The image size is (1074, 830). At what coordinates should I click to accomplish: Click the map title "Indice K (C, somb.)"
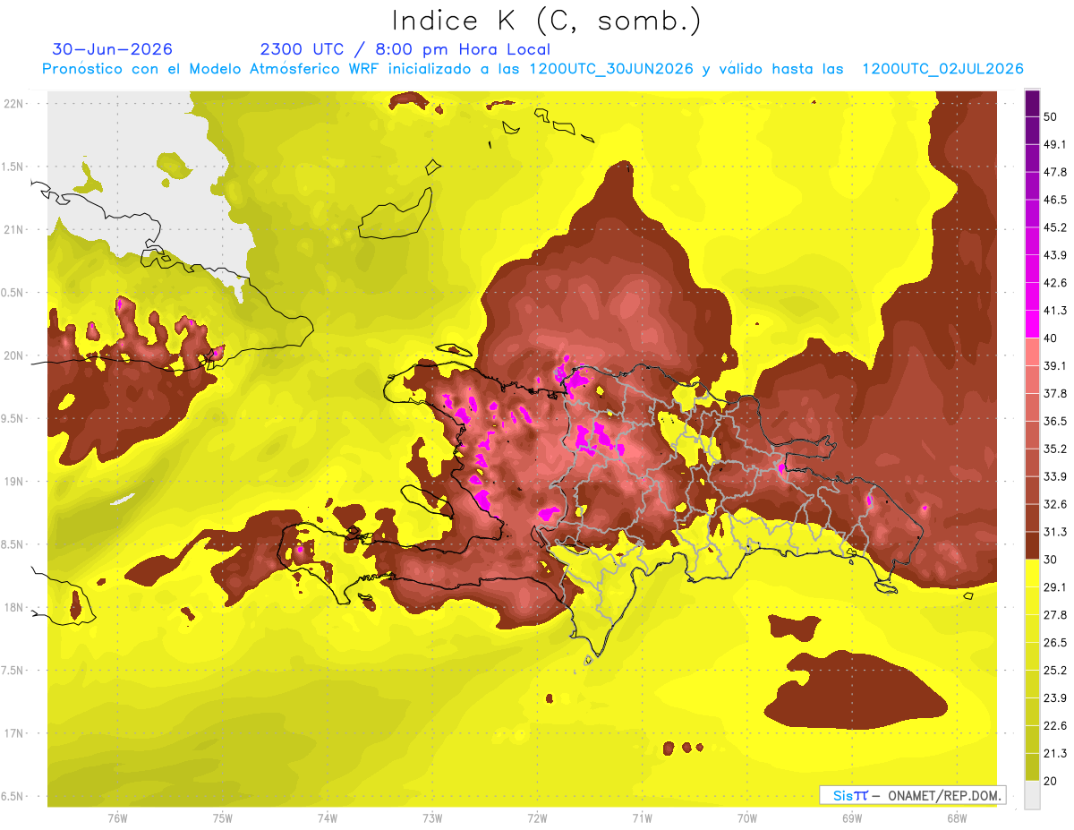click(546, 21)
